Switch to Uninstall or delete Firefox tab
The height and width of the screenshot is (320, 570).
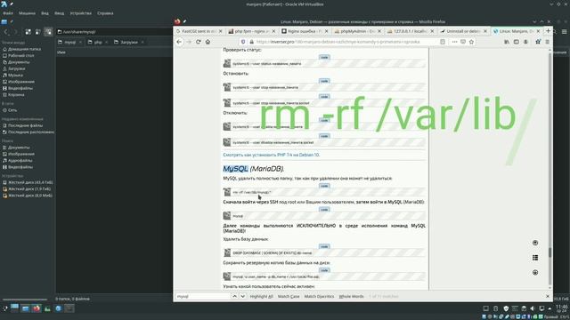463,31
